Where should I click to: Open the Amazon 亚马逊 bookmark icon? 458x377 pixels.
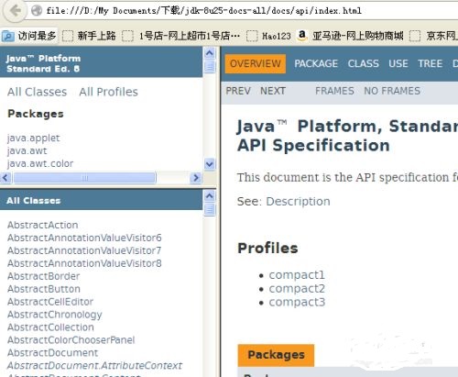coord(302,36)
